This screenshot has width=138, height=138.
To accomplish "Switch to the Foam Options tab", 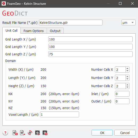I will [x=34, y=31].
